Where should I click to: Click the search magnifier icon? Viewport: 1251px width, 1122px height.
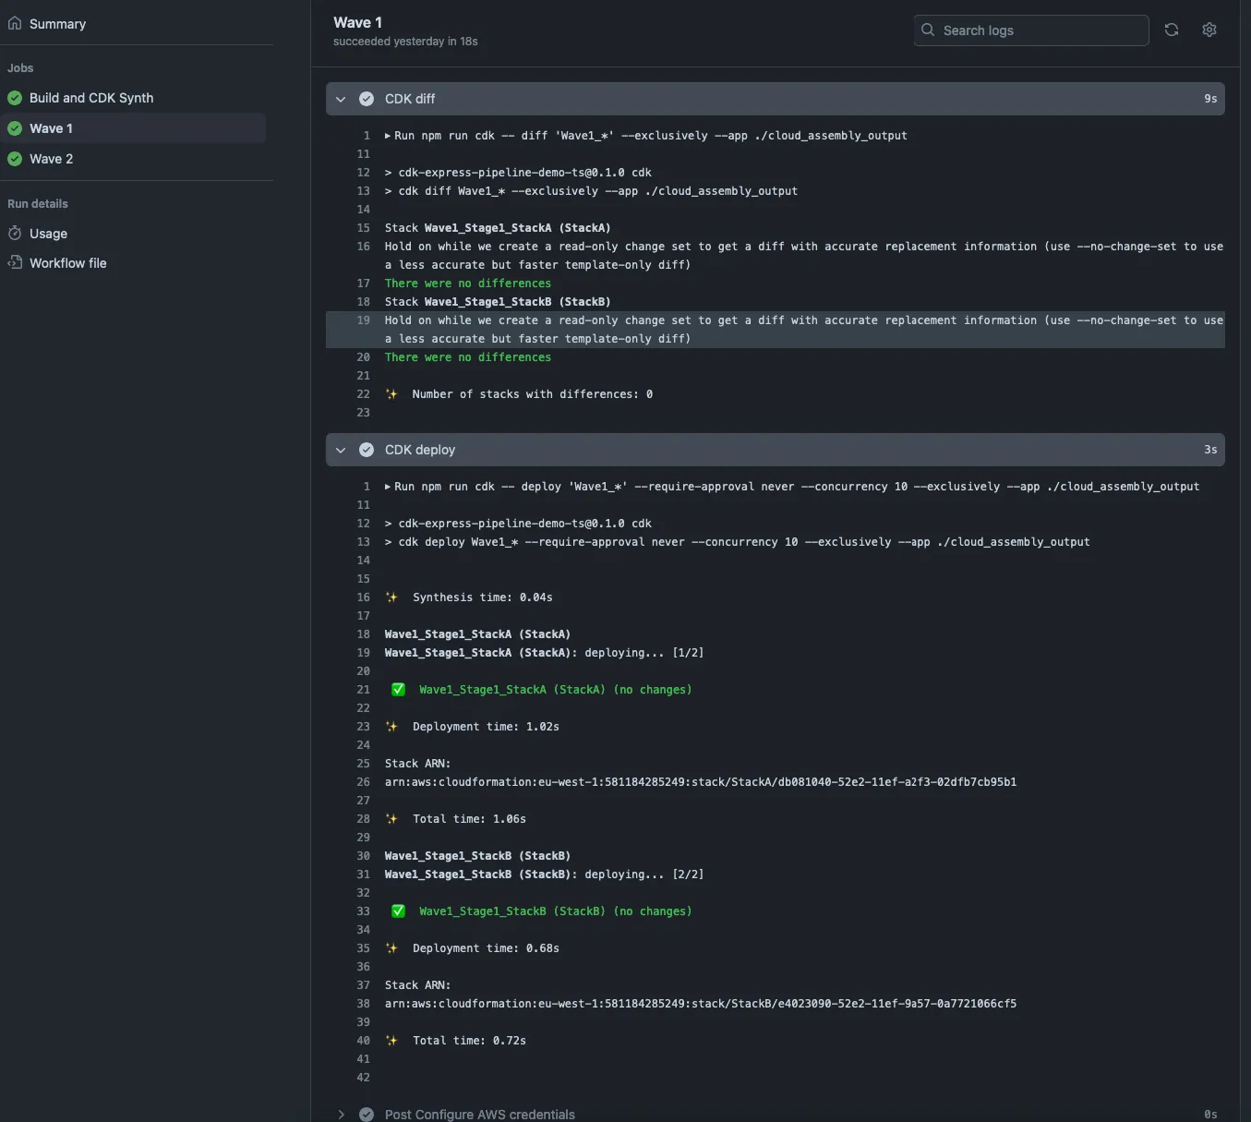[928, 30]
